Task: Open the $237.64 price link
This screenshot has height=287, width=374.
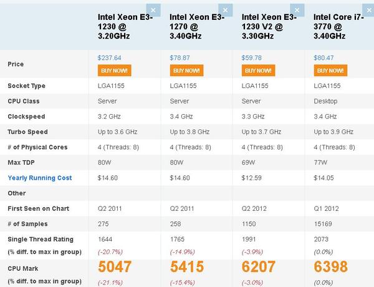Action: coord(109,58)
